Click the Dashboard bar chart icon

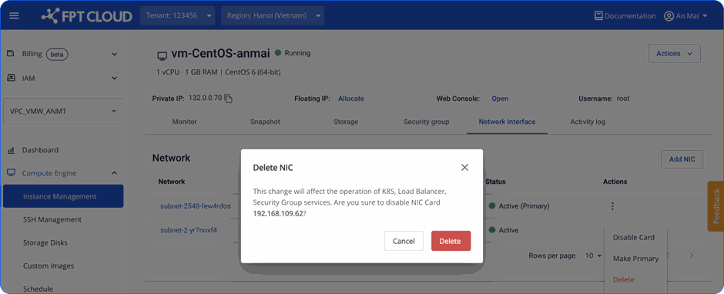pyautogui.click(x=11, y=150)
